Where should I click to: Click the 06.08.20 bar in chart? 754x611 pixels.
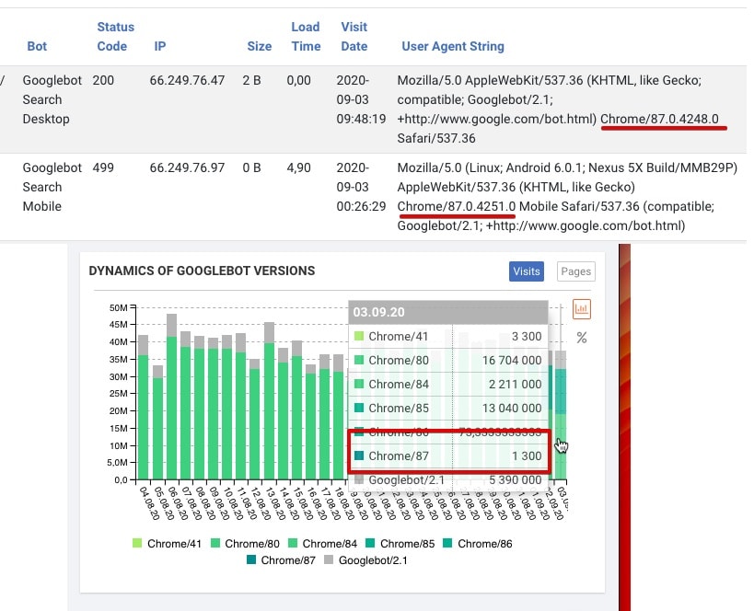171,397
